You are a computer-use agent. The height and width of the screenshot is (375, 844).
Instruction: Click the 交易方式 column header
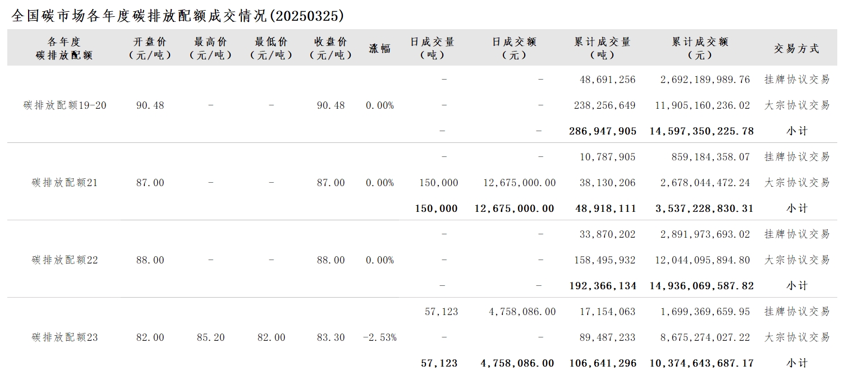[797, 49]
